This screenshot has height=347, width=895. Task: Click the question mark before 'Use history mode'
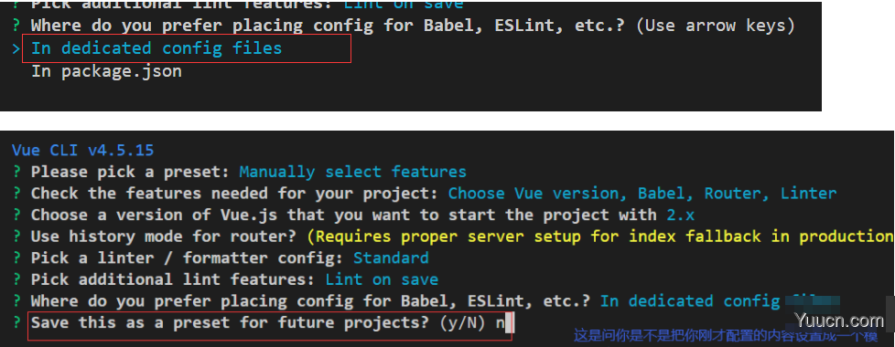click(16, 236)
